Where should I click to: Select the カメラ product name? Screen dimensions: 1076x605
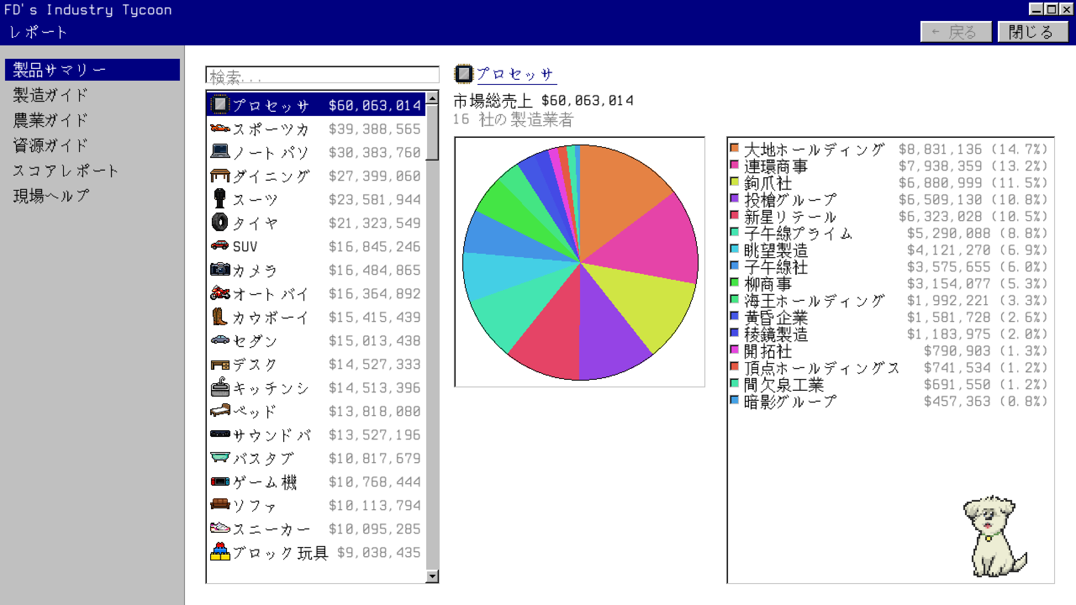tap(255, 270)
